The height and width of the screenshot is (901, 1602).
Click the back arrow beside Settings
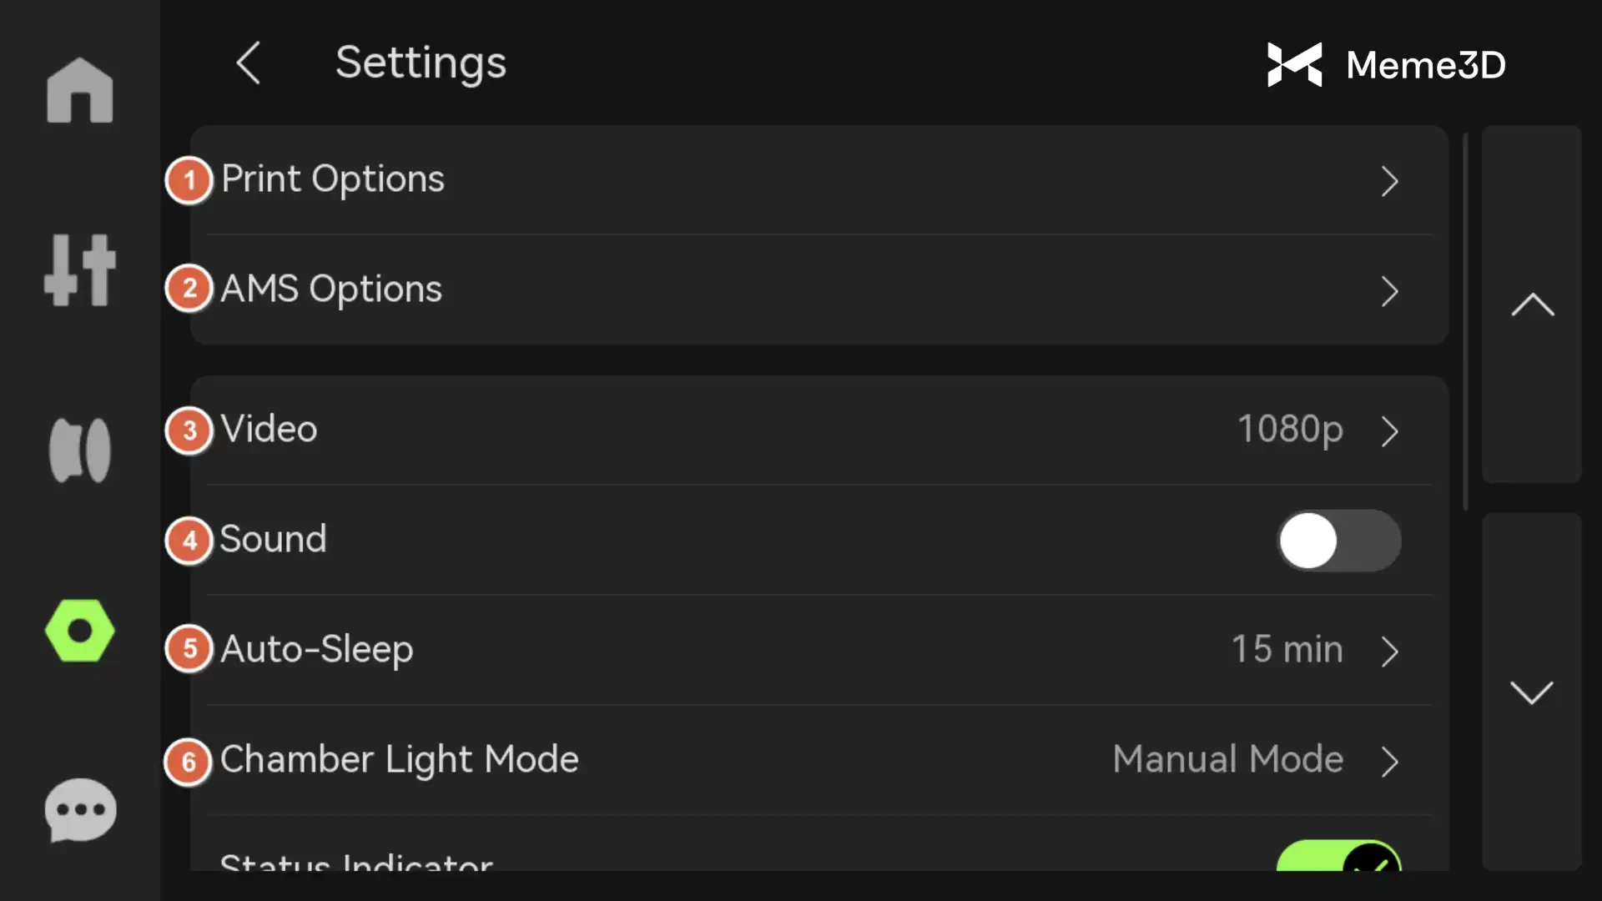[x=249, y=63]
